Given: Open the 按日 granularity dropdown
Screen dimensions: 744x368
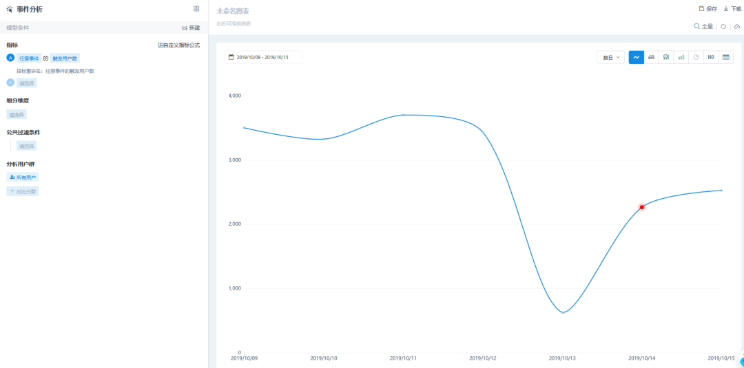Looking at the screenshot, I should (x=610, y=57).
